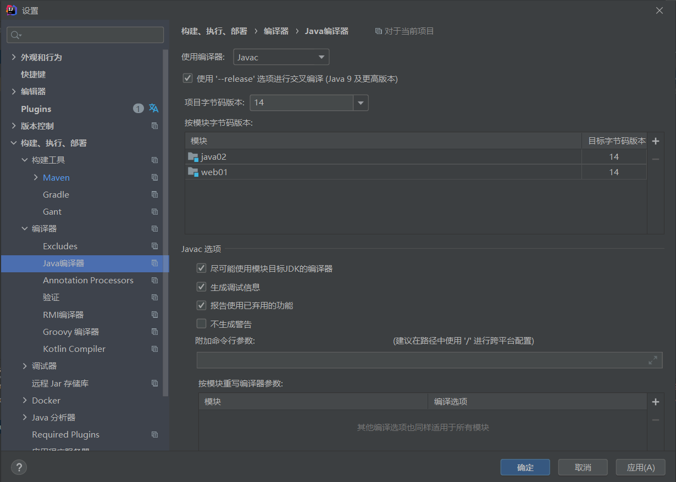Click the web01 target bytecode version cell
The height and width of the screenshot is (482, 676).
[614, 172]
